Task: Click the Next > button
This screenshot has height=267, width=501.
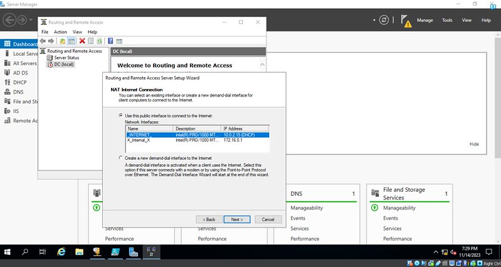Action: [237, 219]
